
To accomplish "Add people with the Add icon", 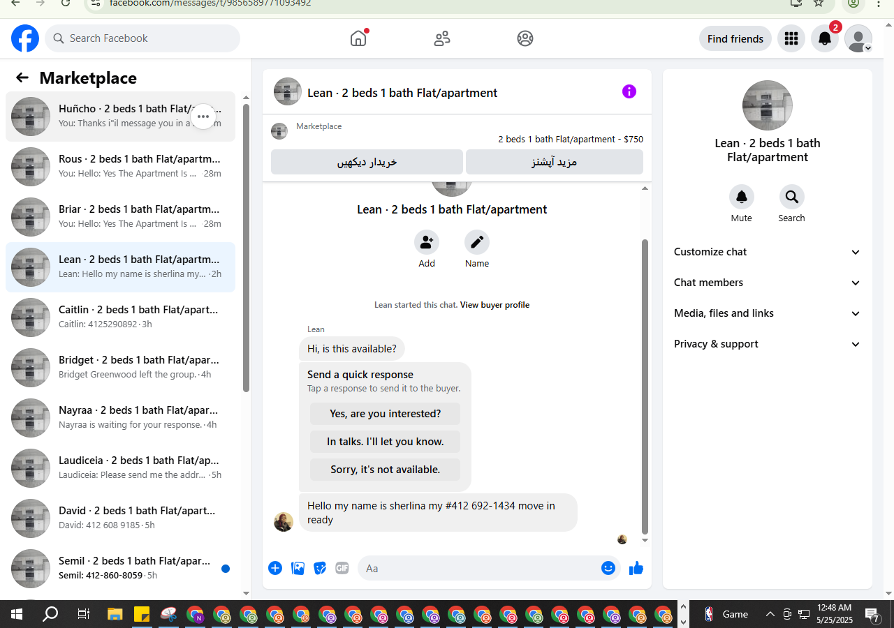I will 427,243.
